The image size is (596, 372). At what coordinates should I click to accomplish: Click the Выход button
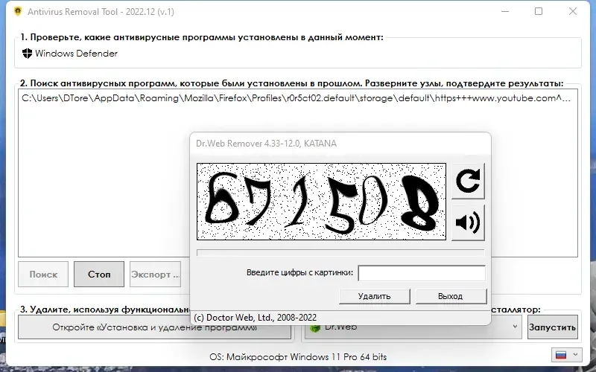pos(451,296)
